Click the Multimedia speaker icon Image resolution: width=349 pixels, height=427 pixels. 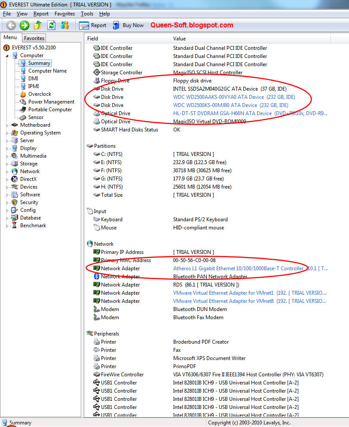(15, 156)
